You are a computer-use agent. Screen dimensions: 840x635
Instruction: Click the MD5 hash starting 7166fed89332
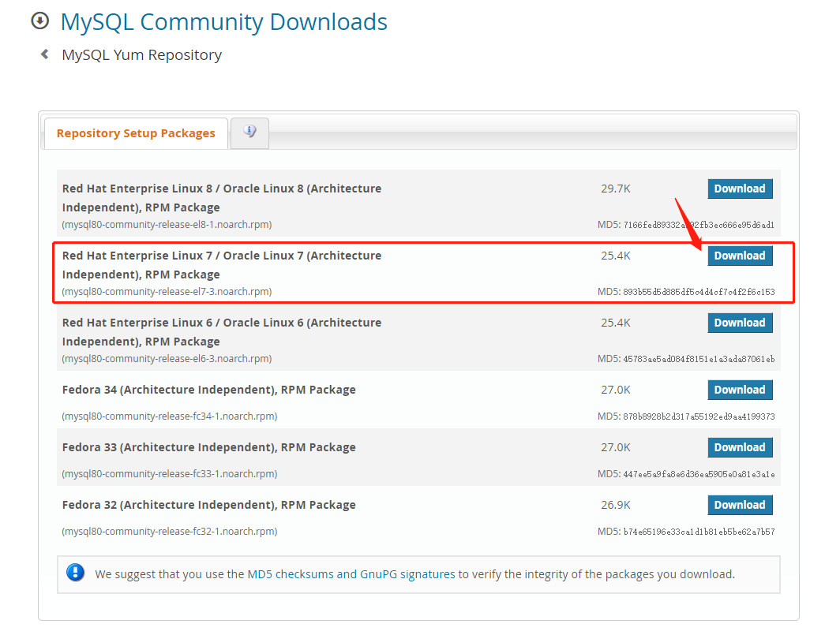pyautogui.click(x=699, y=225)
